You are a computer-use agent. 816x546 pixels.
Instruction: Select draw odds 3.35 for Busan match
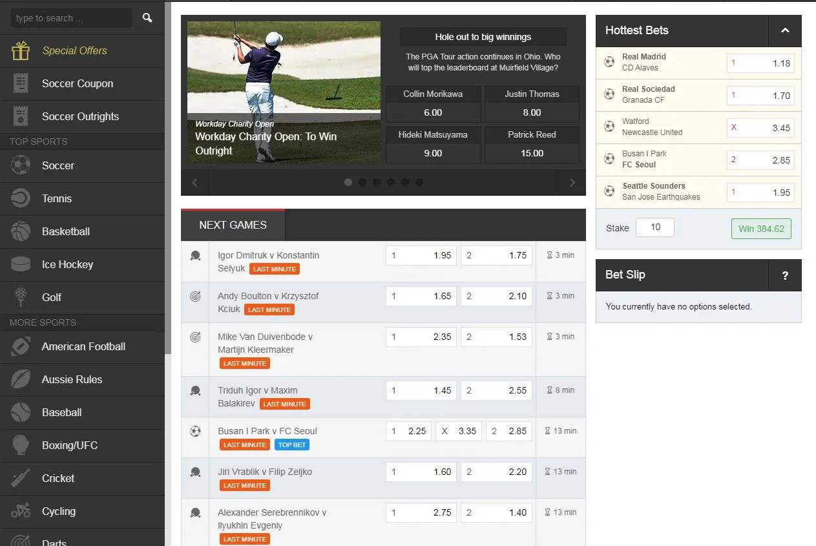coord(459,431)
